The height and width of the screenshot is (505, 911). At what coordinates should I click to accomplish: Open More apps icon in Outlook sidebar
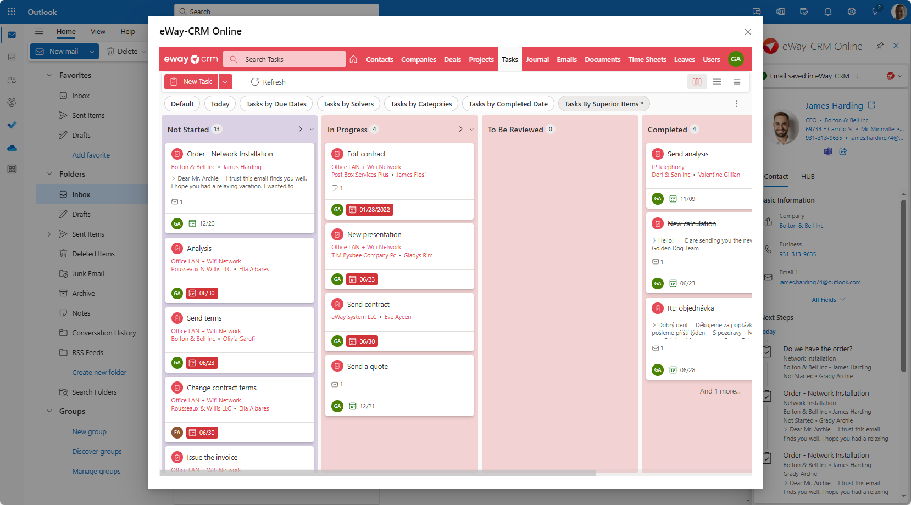pyautogui.click(x=12, y=169)
